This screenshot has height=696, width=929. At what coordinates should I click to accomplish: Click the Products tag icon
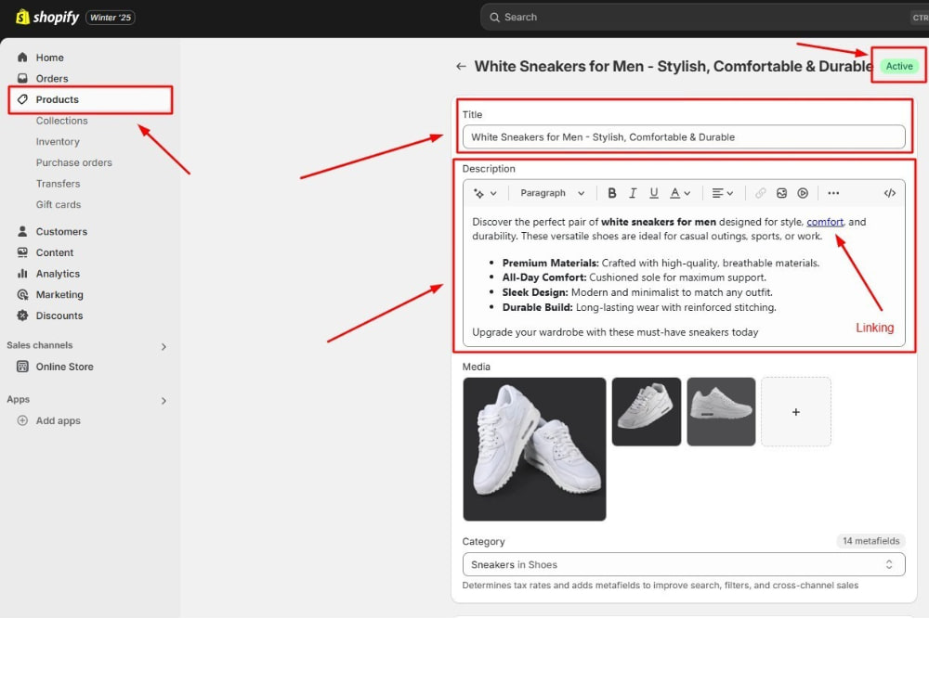pyautogui.click(x=22, y=99)
